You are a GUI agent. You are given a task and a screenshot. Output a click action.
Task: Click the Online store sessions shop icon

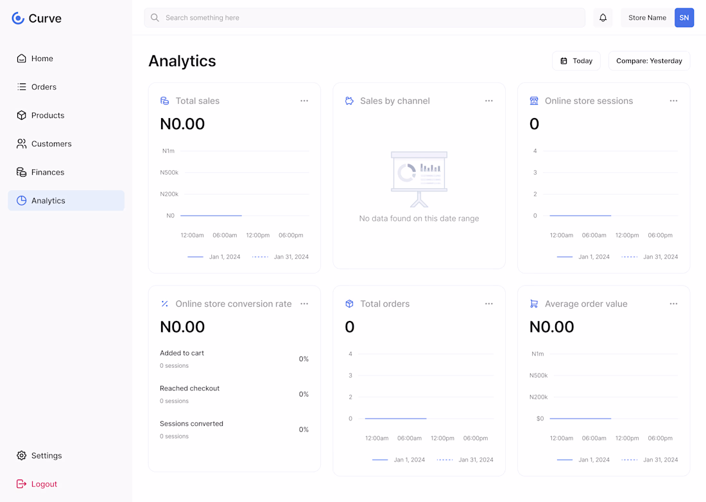534,101
